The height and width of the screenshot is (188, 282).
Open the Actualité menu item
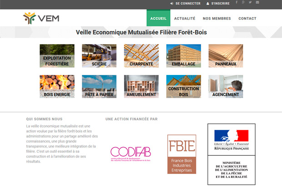185,18
